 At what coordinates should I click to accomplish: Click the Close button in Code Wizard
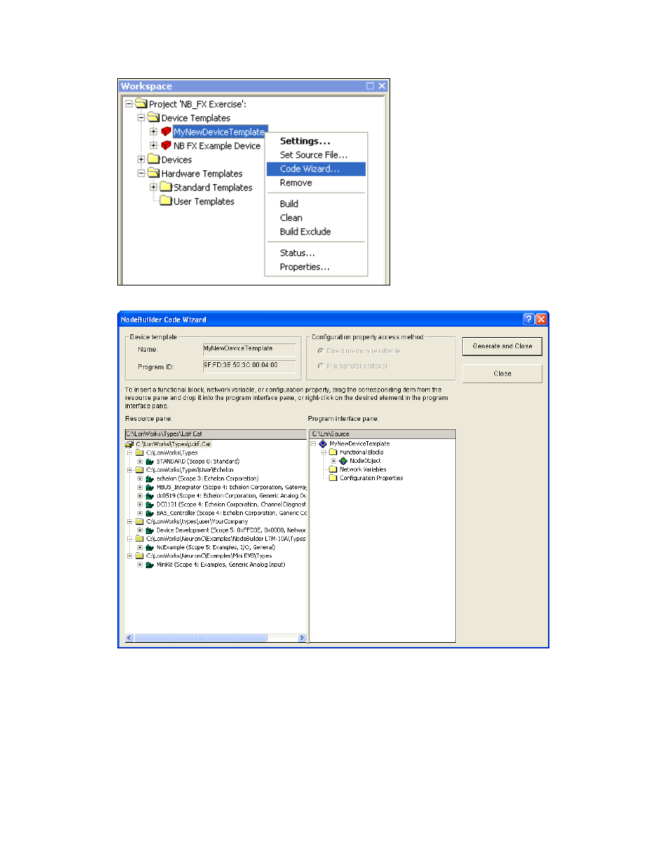502,373
